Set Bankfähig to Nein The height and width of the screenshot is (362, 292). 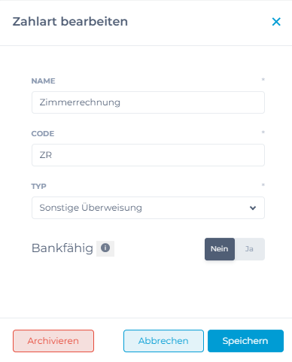point(220,249)
